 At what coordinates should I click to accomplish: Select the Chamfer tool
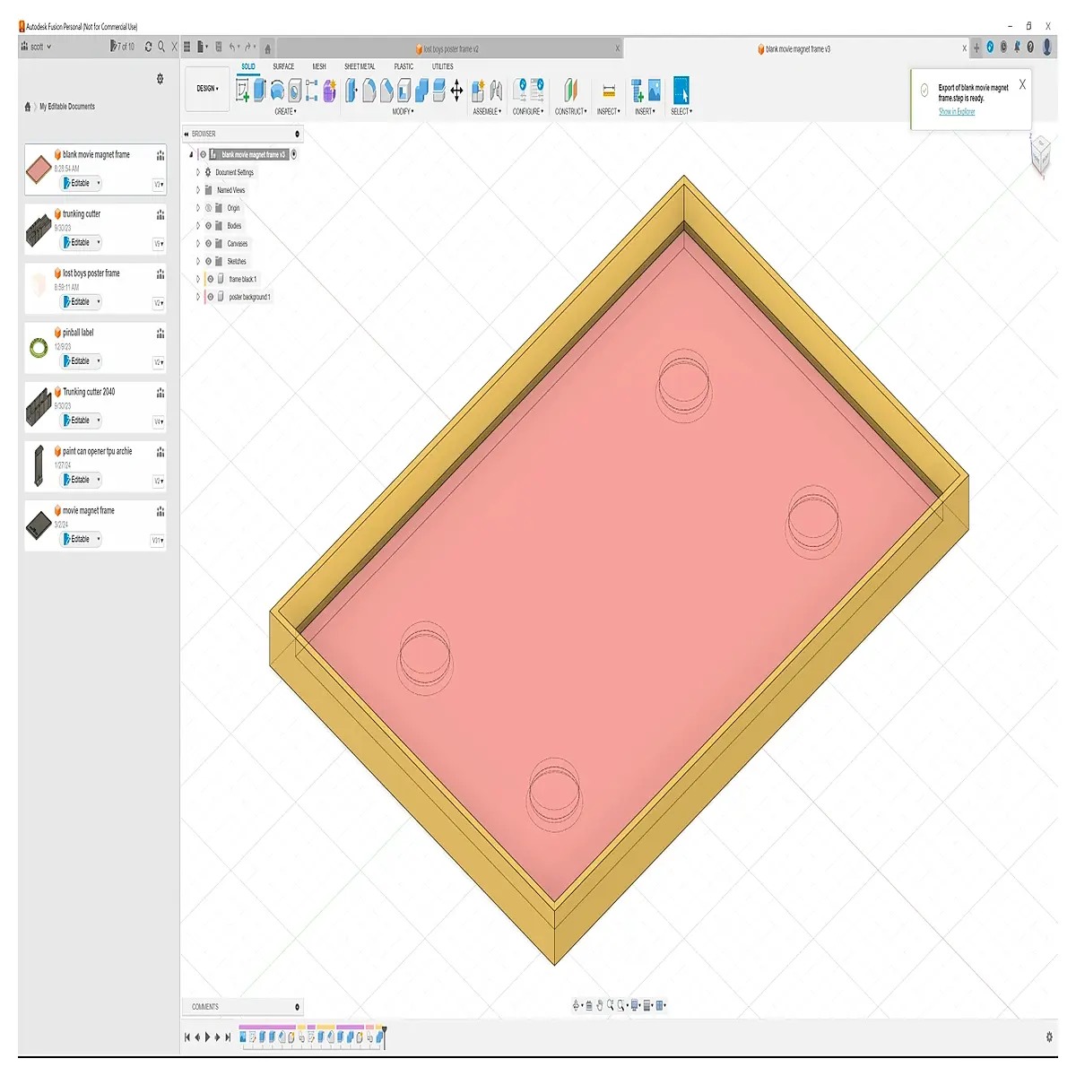point(386,90)
